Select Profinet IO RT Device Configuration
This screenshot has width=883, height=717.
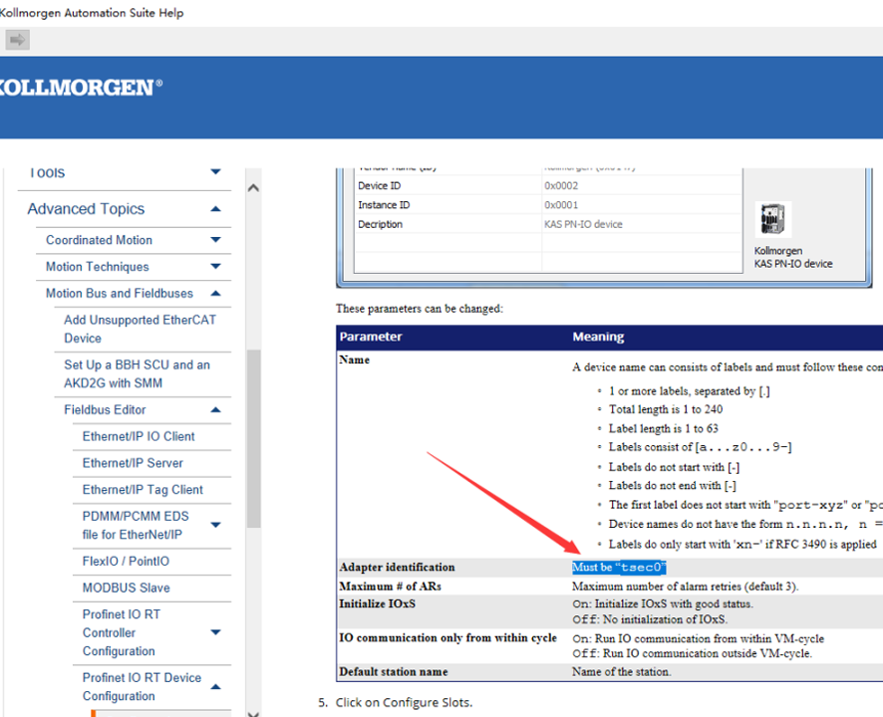[142, 687]
